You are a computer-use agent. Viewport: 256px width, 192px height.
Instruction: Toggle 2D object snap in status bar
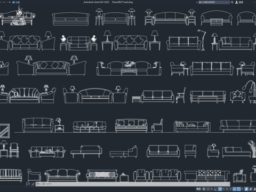239,189
